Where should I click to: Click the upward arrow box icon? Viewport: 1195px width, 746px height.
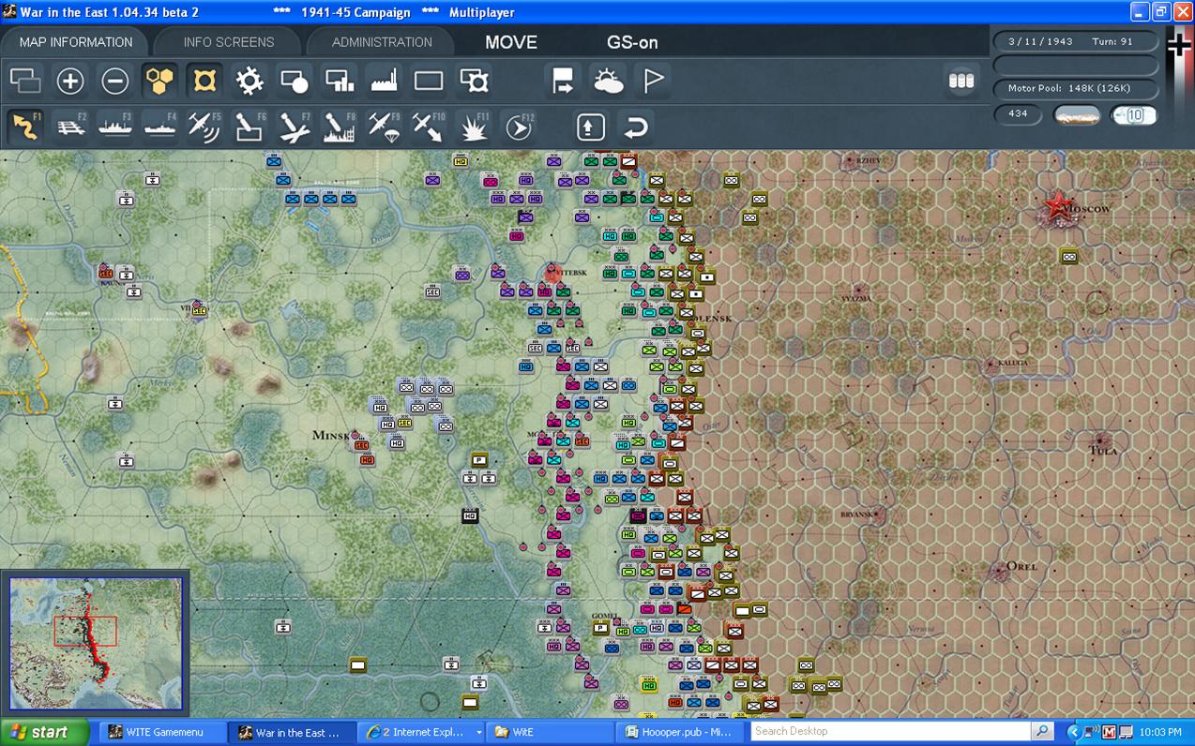591,127
